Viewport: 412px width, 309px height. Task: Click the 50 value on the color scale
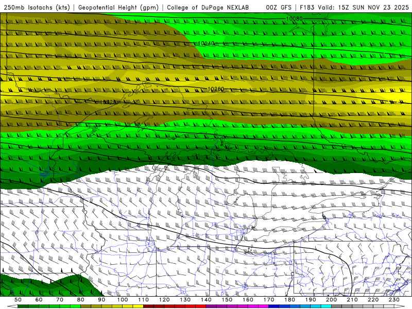click(18, 300)
